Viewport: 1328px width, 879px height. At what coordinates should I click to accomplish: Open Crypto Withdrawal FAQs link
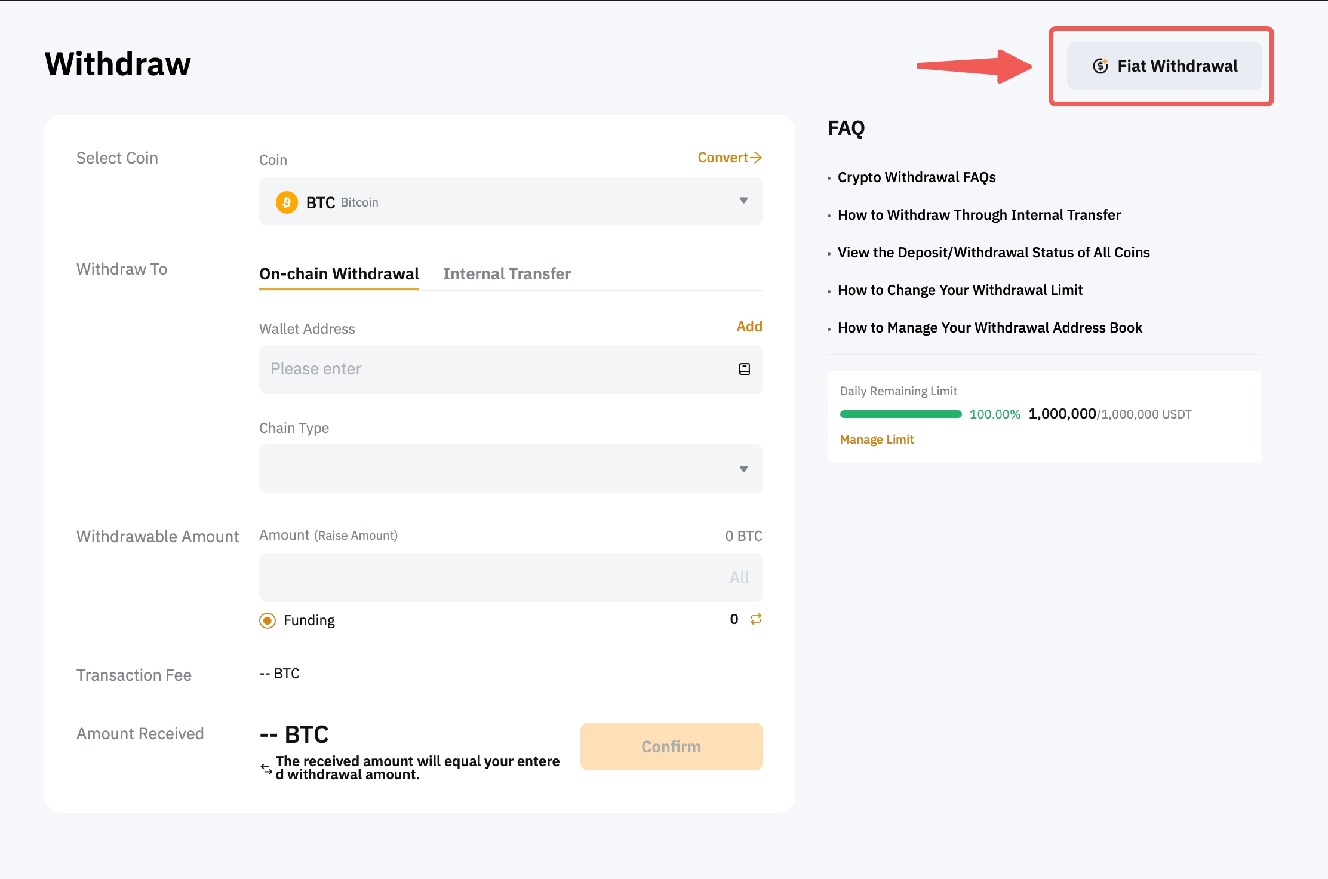[x=917, y=177]
